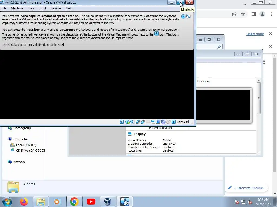Open the Machine menu
Screen dimensions: 277x207
pyautogui.click(x=17, y=8)
